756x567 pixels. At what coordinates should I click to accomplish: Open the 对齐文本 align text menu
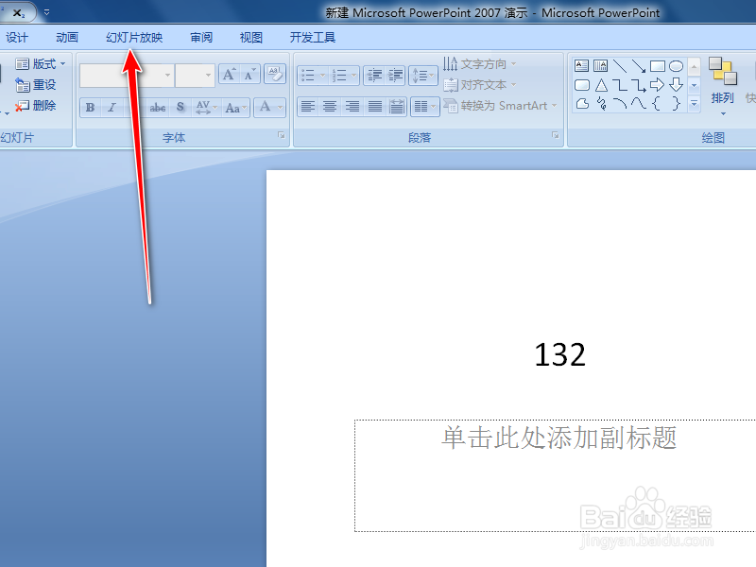(x=480, y=85)
